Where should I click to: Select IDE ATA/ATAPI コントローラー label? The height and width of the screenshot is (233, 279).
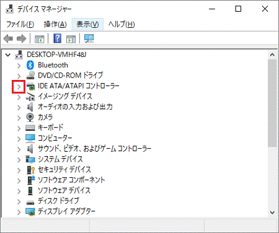click(x=79, y=86)
